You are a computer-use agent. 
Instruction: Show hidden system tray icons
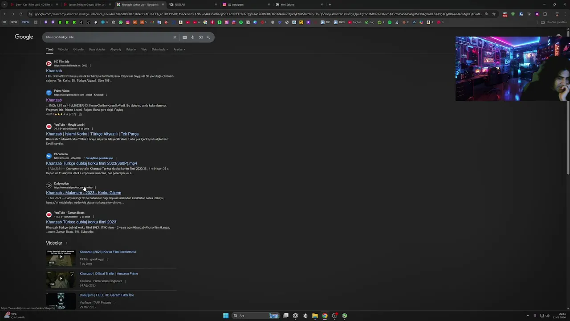coord(528,316)
